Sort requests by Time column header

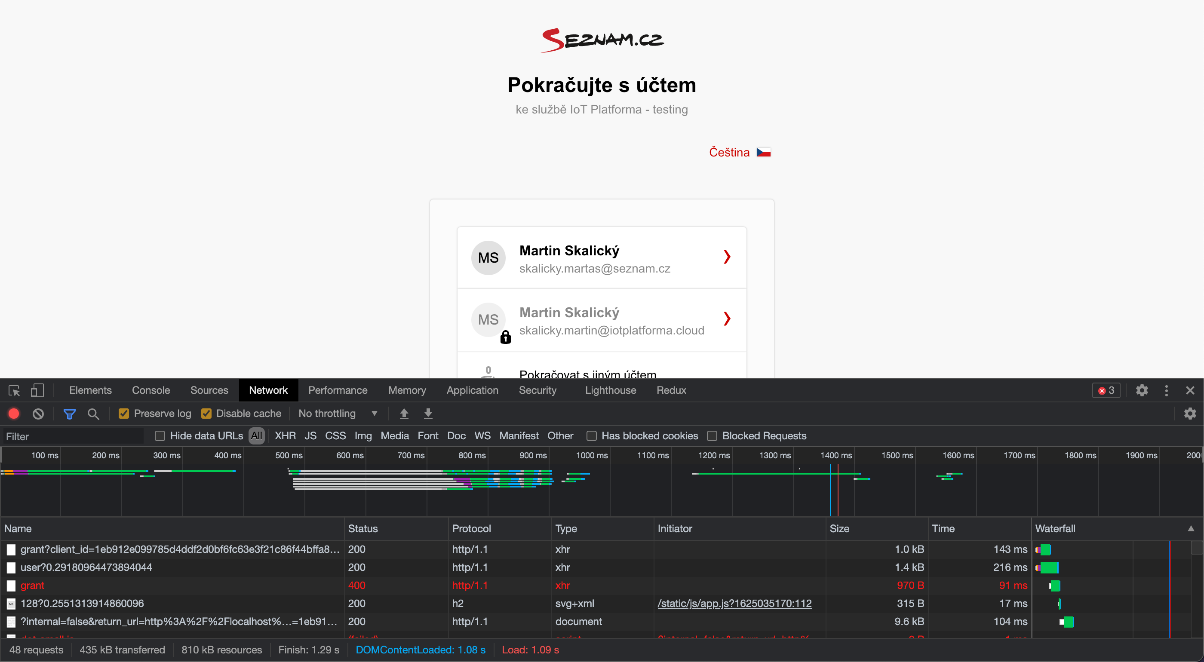[x=979, y=529]
